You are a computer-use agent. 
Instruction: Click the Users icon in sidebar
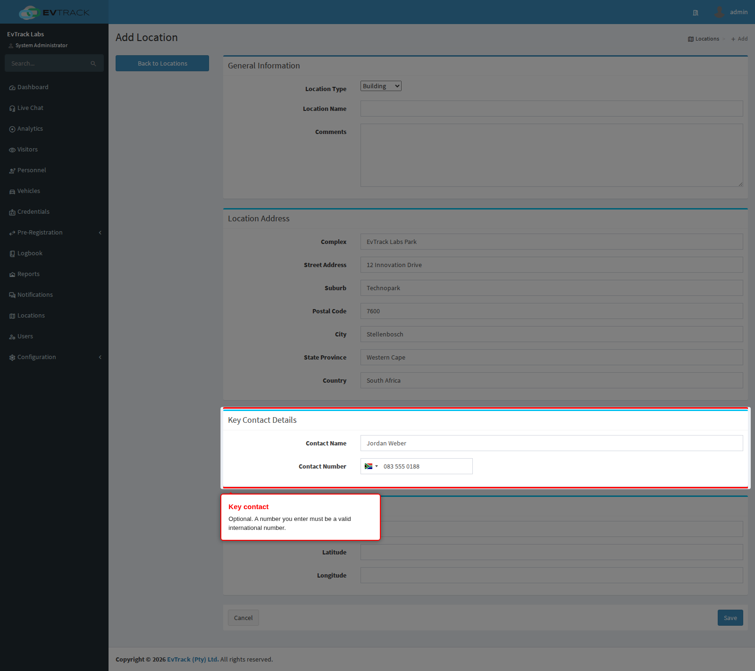12,337
